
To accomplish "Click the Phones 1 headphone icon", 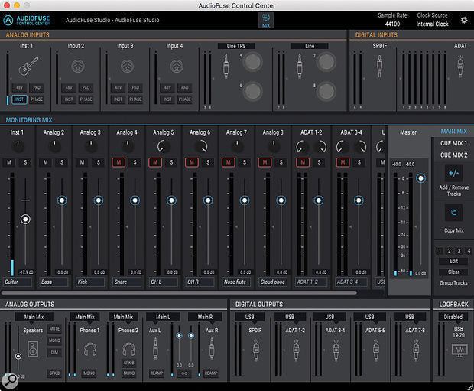I will [90, 349].
